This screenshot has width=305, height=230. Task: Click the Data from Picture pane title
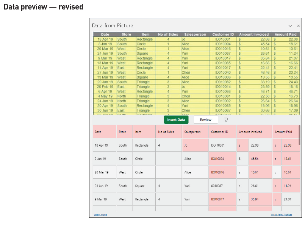coord(112,26)
